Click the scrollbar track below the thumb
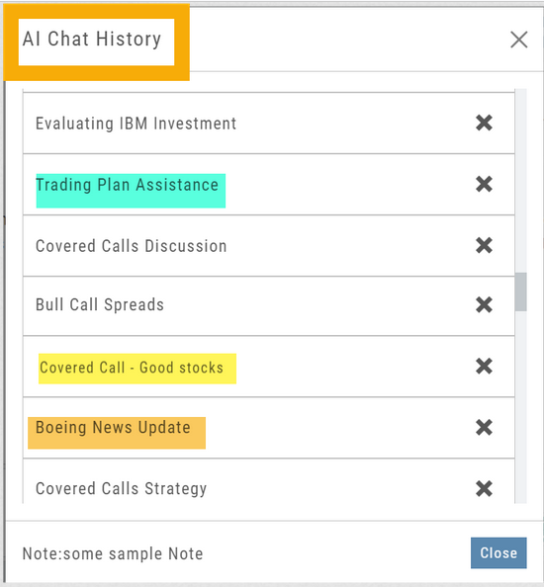 (x=520, y=406)
